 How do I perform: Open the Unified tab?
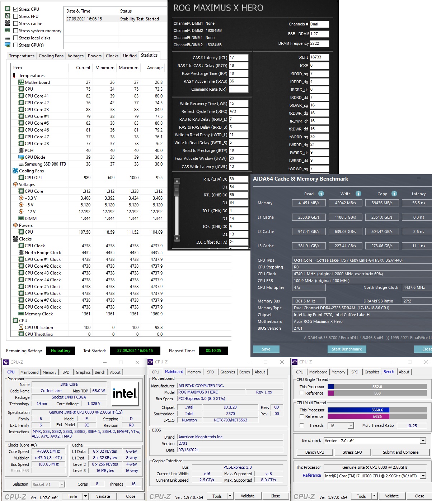130,56
